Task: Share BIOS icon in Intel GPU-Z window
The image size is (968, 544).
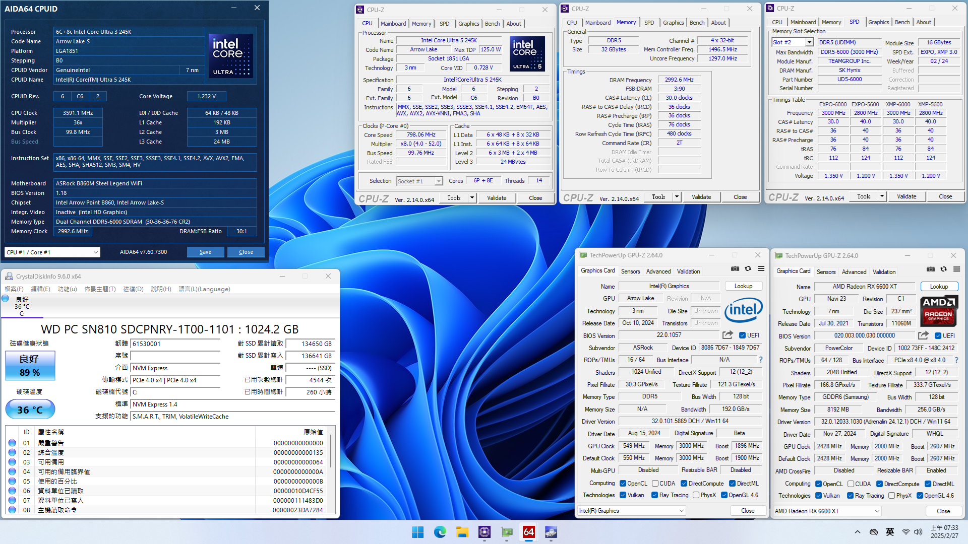Action: (728, 335)
